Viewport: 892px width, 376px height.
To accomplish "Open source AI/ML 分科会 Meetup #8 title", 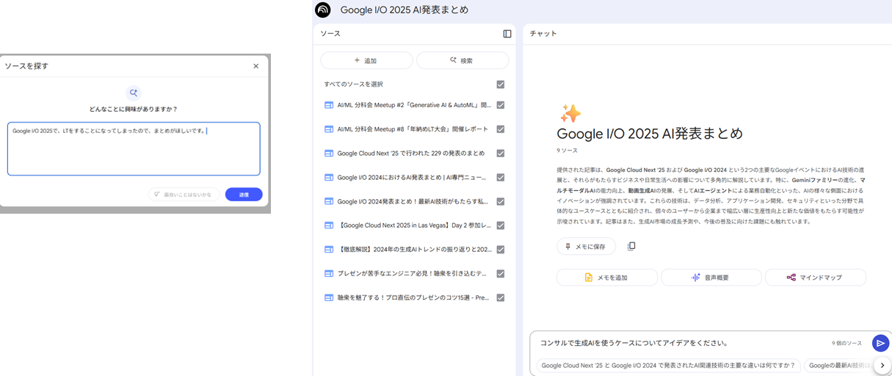I will pyautogui.click(x=413, y=129).
